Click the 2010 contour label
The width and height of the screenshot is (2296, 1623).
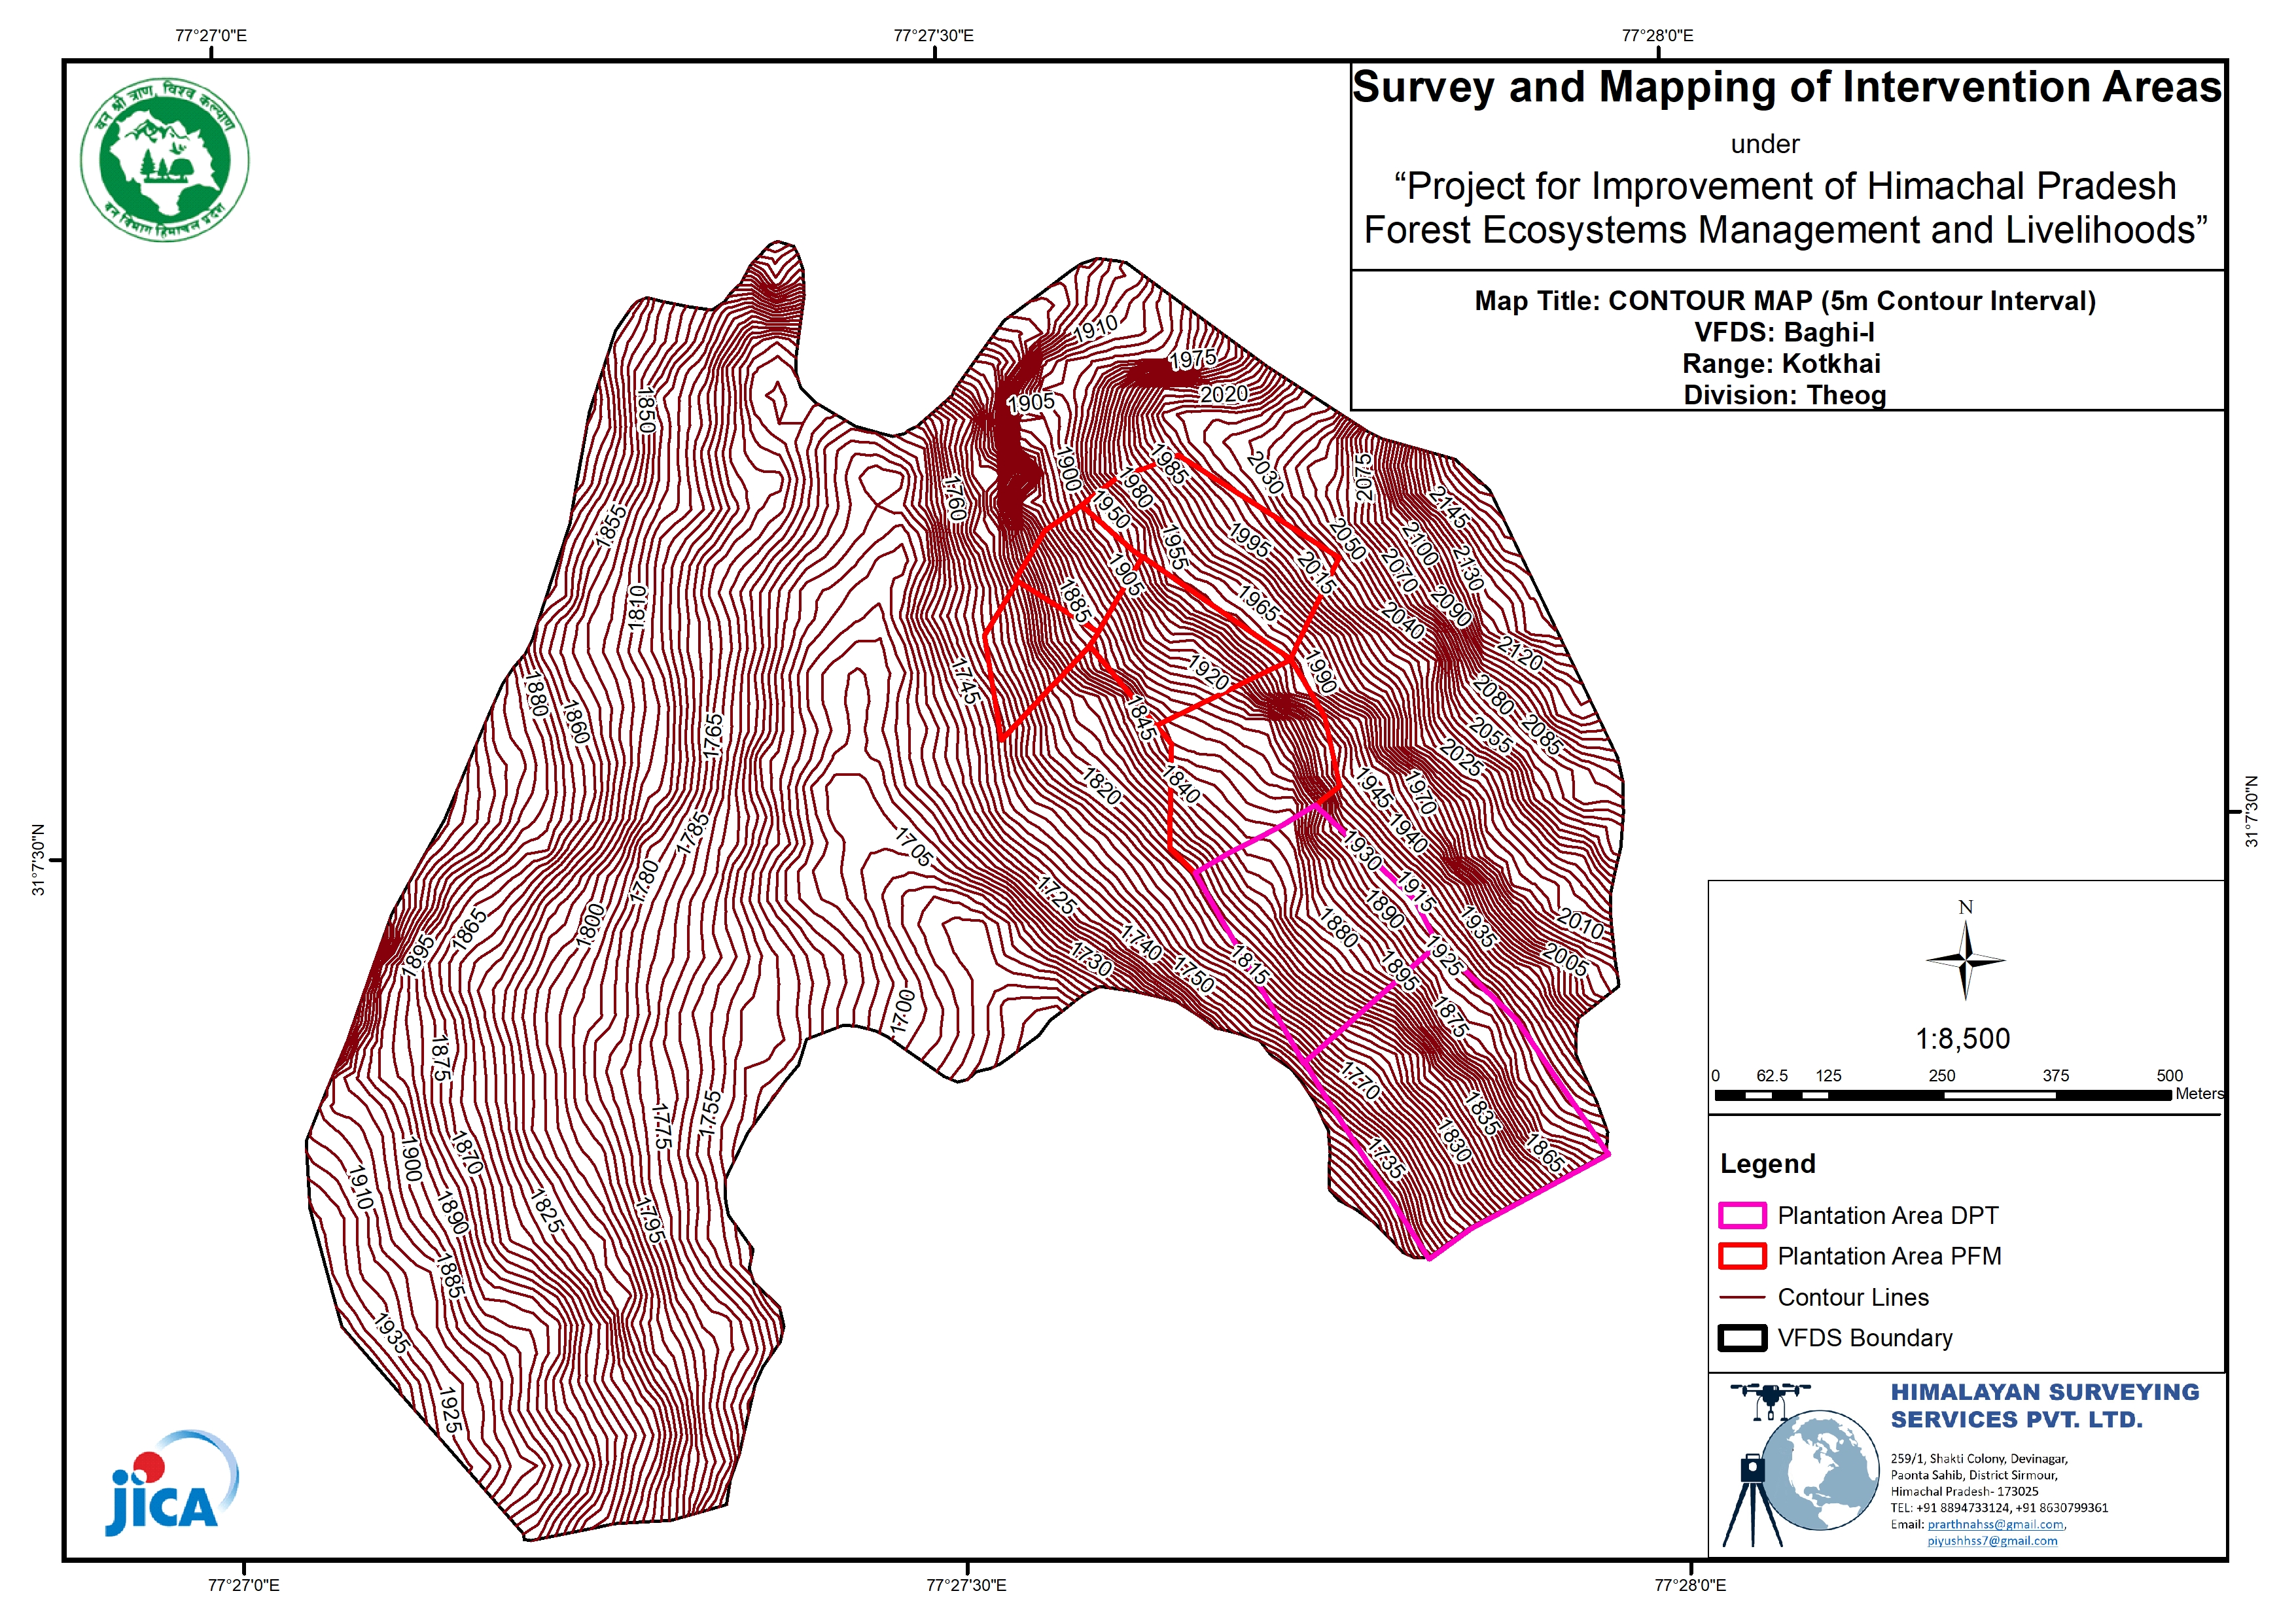pyautogui.click(x=1580, y=923)
